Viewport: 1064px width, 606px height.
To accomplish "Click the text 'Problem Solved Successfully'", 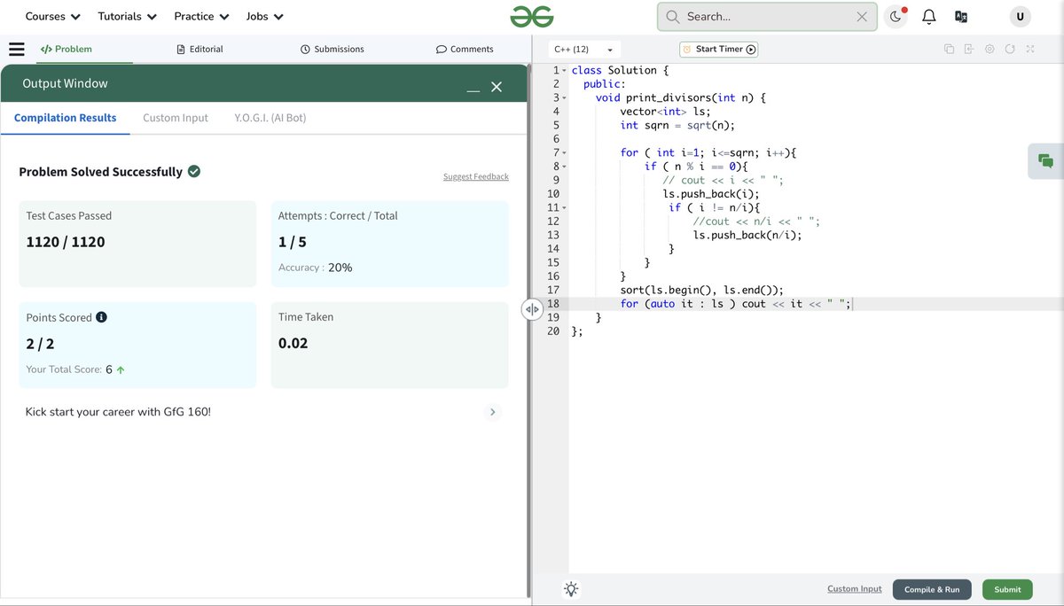I will [100, 172].
